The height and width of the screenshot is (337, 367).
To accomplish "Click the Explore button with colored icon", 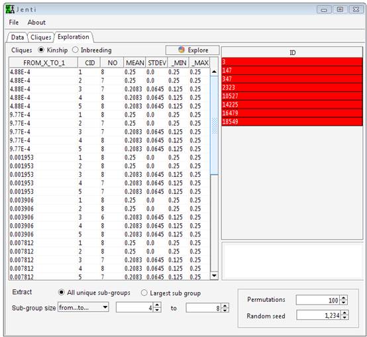I will (192, 50).
